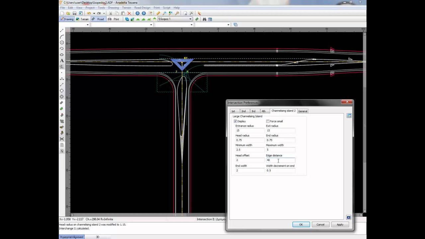Click the Redo arrow icon
This screenshot has height=239, width=425.
[99, 13]
